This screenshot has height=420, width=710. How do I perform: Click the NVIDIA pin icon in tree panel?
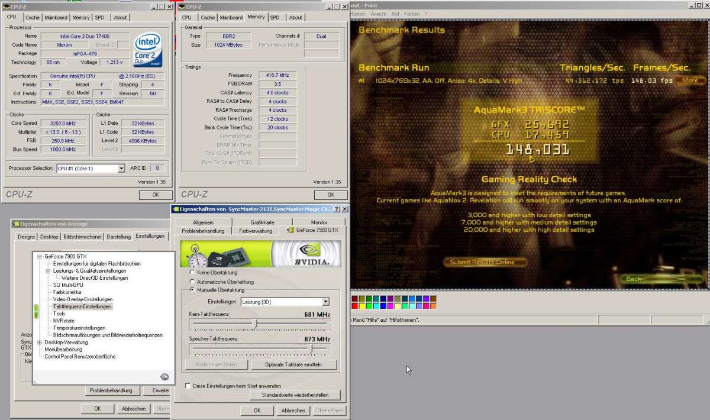164,377
